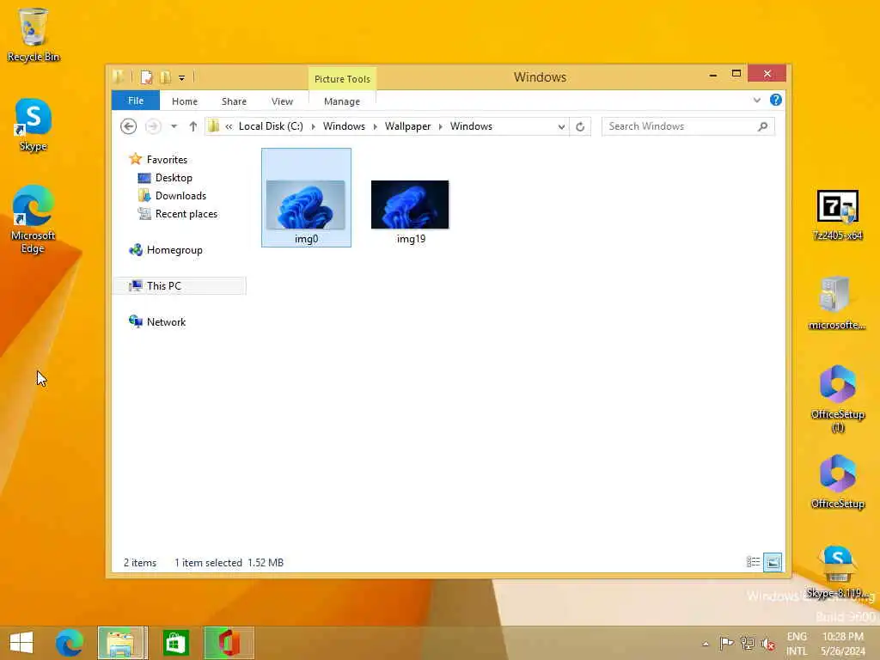The width and height of the screenshot is (880, 660).
Task: Click the first Windows segment in the path
Action: pos(344,126)
